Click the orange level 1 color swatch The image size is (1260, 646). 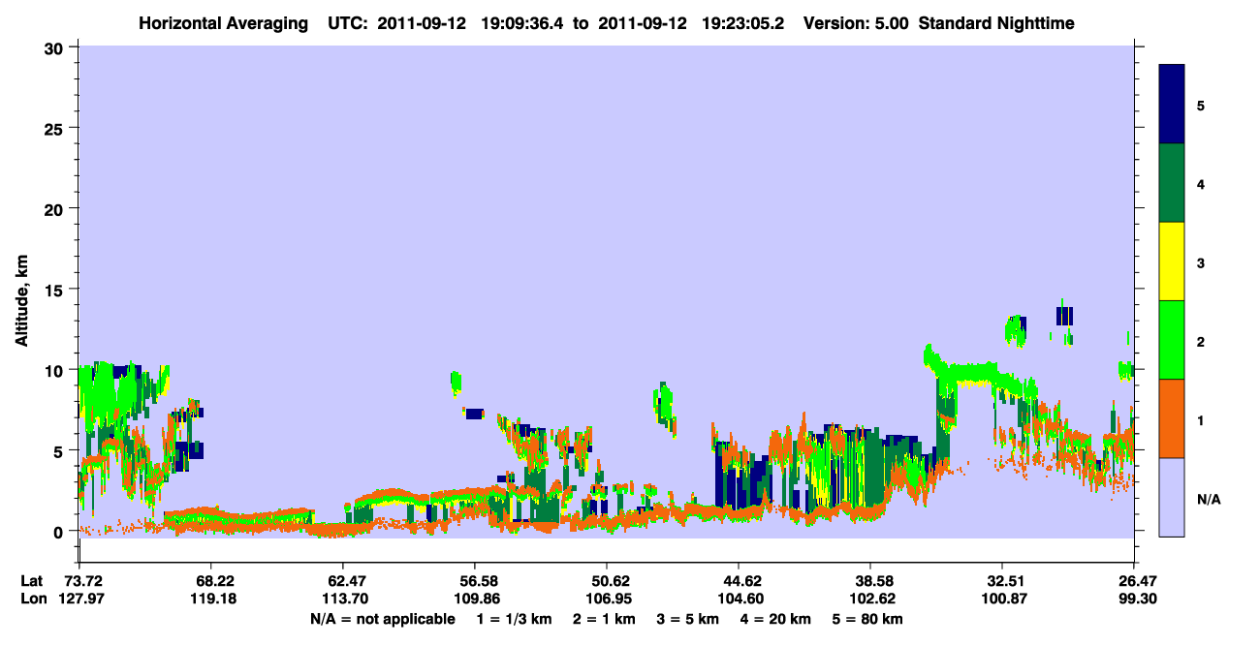1172,418
